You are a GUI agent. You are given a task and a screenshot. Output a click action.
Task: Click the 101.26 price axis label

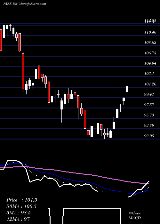[x=150, y=84]
